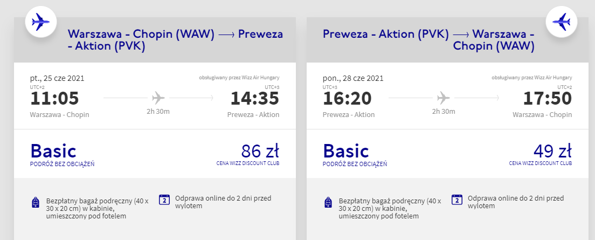595x240 pixels.
Task: Click the outbound online check-in calendar icon
Action: click(165, 200)
